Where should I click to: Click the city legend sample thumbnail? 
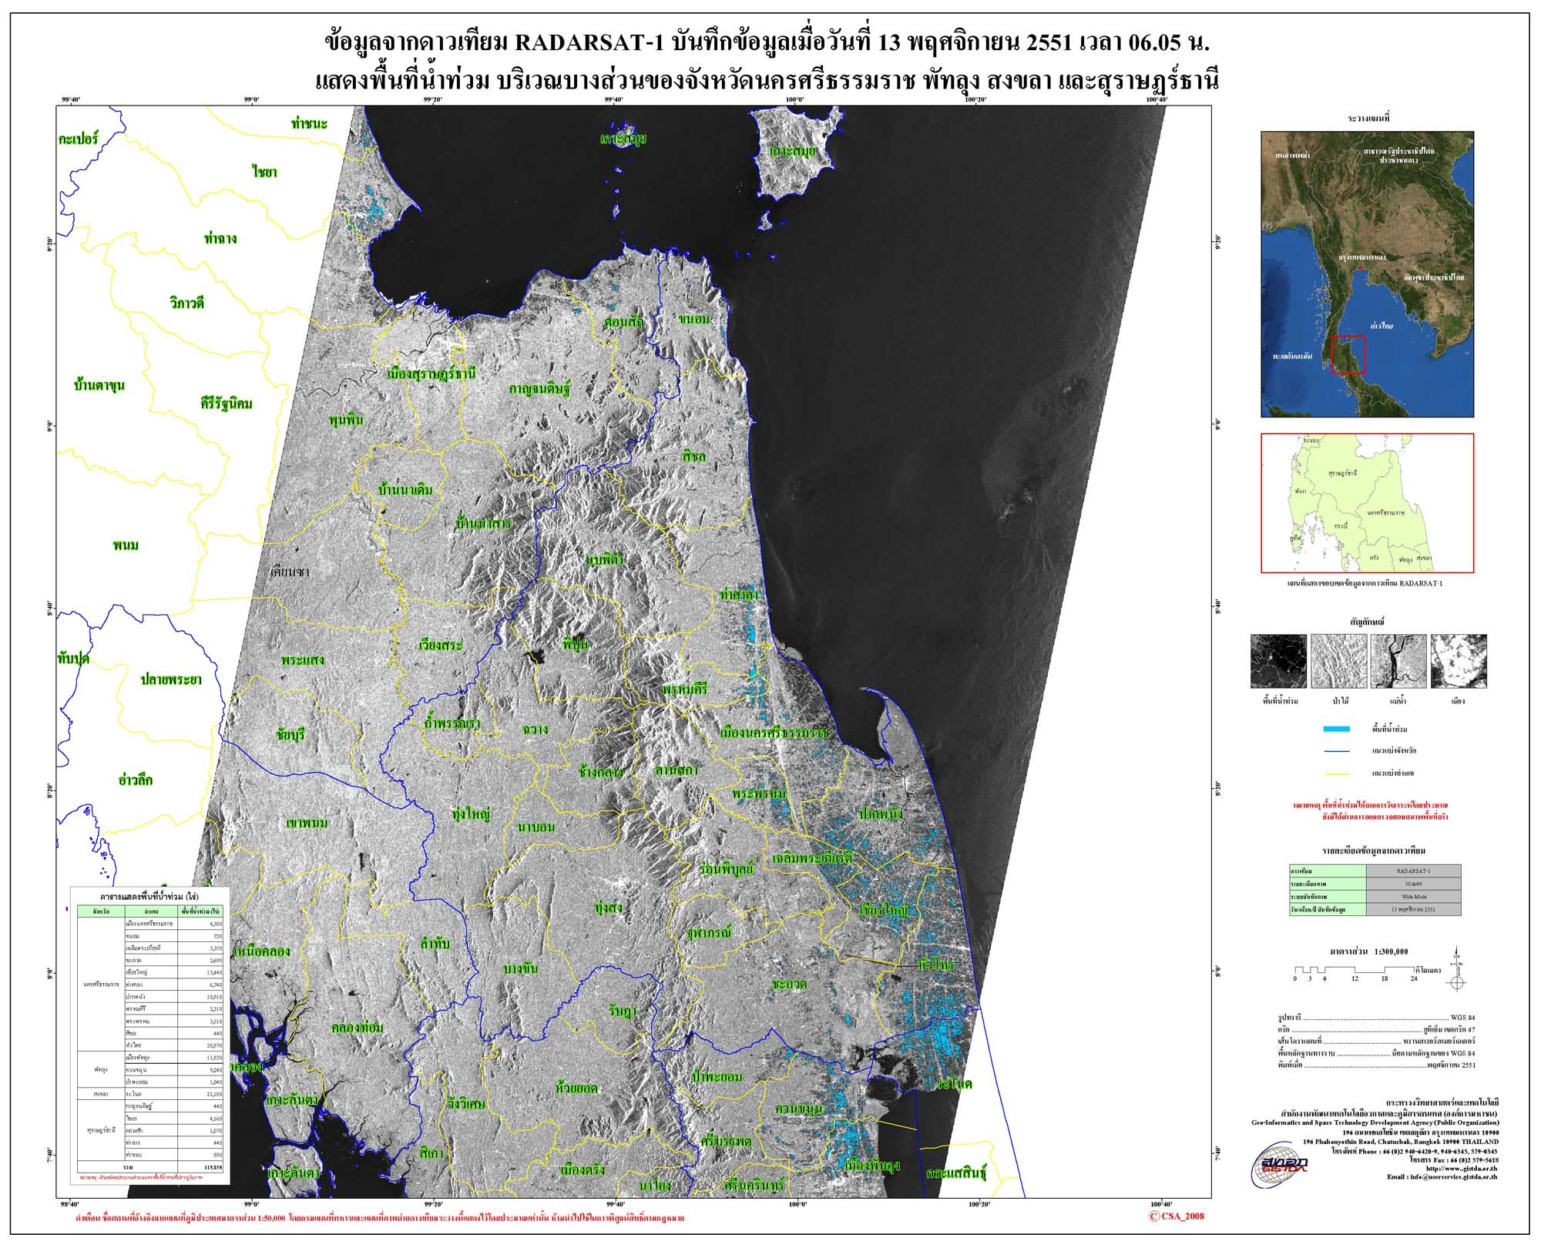(1458, 661)
